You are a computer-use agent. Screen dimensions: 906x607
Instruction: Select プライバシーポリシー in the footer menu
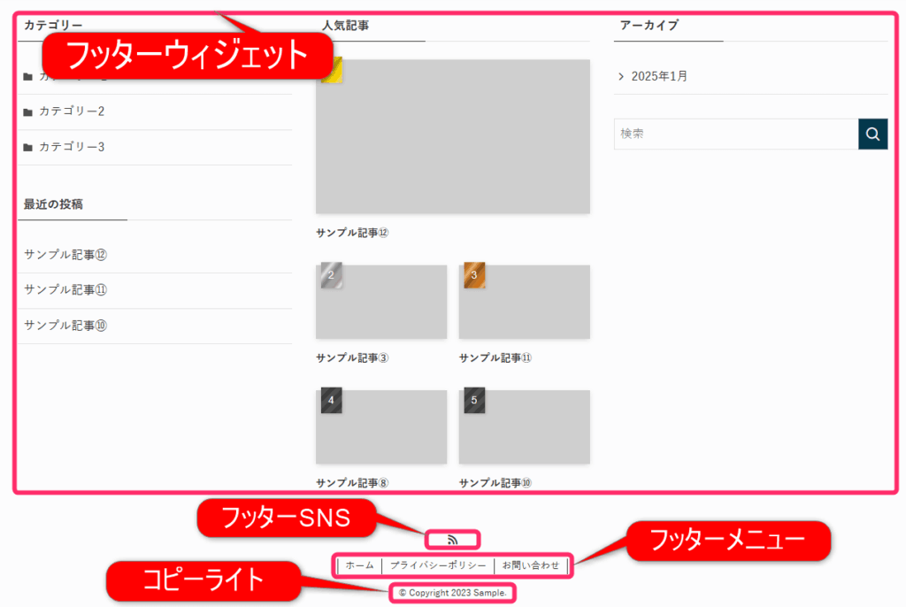[x=438, y=565]
